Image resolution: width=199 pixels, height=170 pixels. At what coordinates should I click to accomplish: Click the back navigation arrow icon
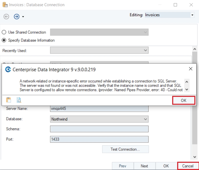click(x=6, y=16)
